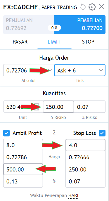Click Ambil Profit price field 0.72786

[x=23, y=157]
